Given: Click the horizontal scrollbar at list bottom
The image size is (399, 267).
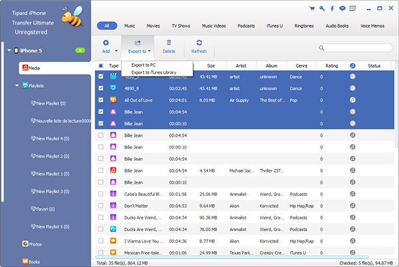Looking at the screenshot, I should click(231, 257).
